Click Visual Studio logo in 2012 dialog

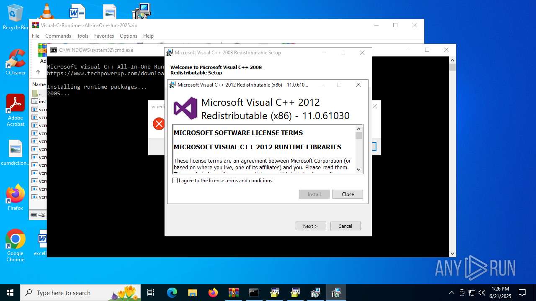tap(186, 108)
